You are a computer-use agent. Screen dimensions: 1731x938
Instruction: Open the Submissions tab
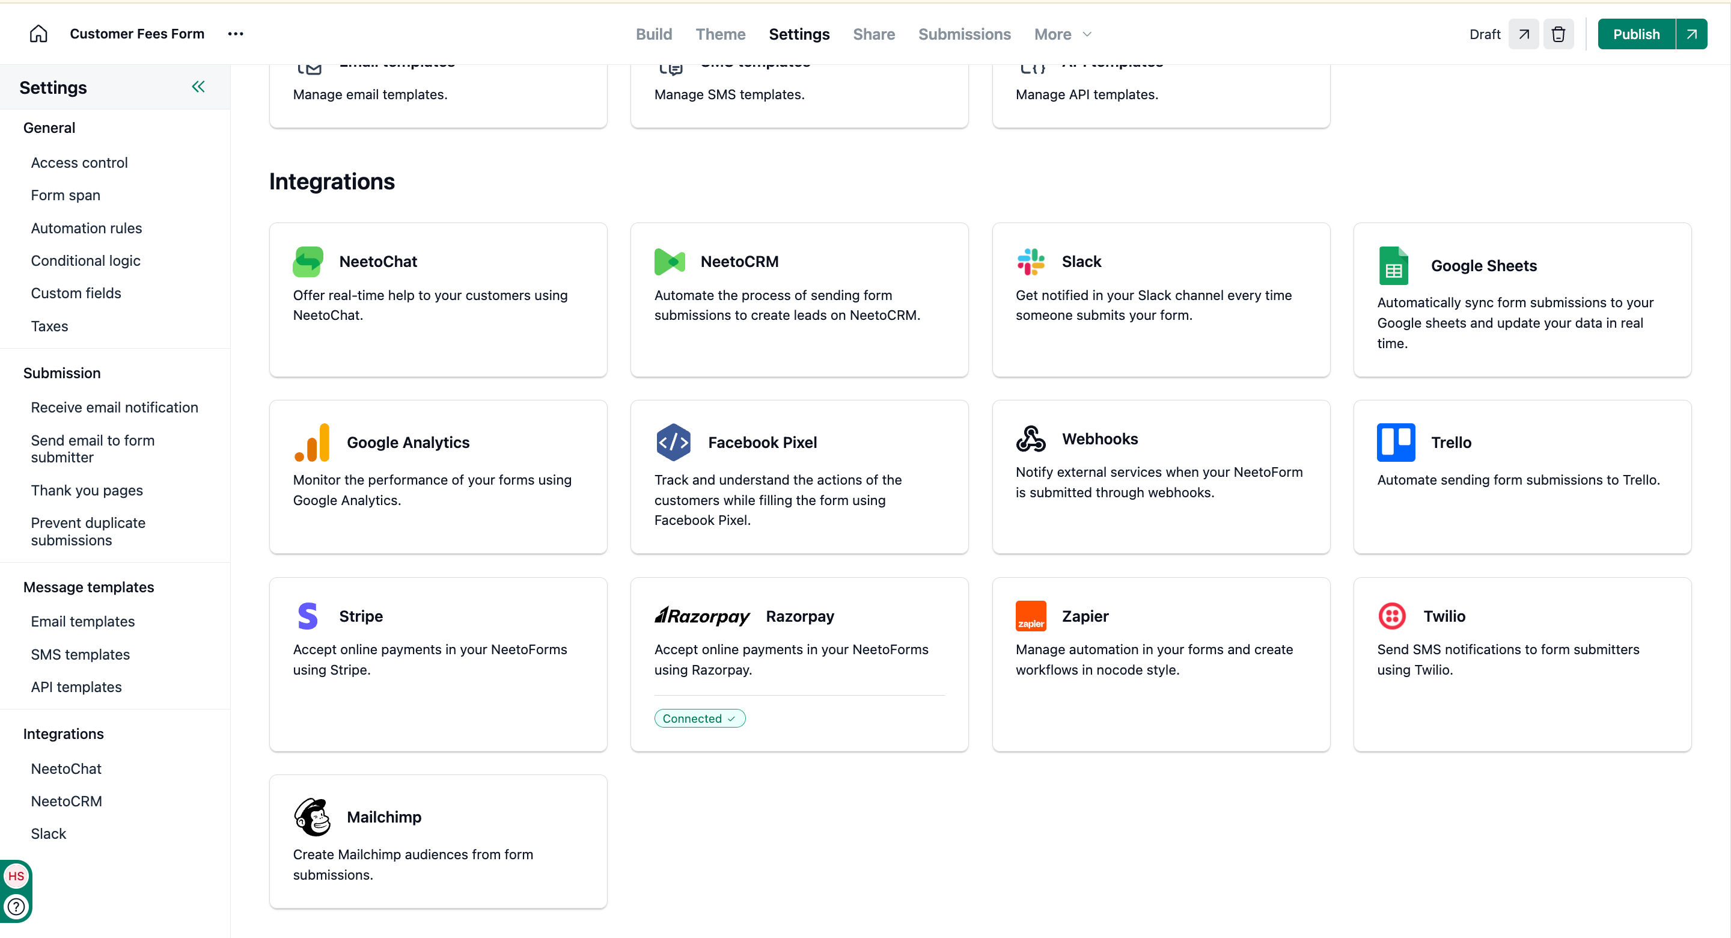[x=963, y=34]
